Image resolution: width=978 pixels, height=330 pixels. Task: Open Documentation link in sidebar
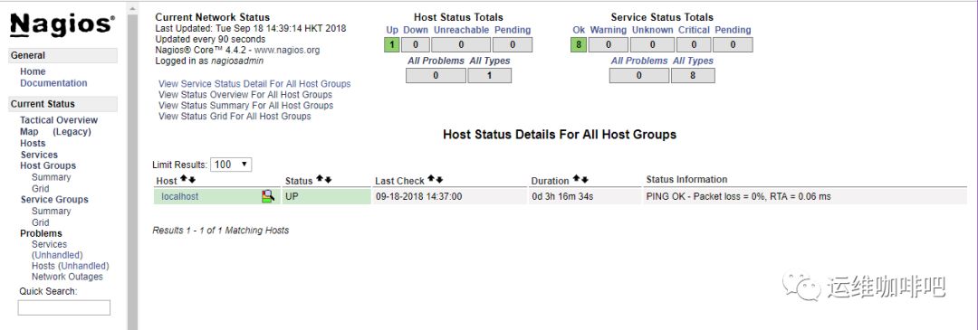click(53, 83)
